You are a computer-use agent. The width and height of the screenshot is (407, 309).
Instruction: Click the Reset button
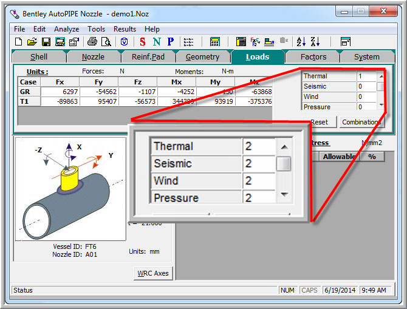tap(320, 122)
